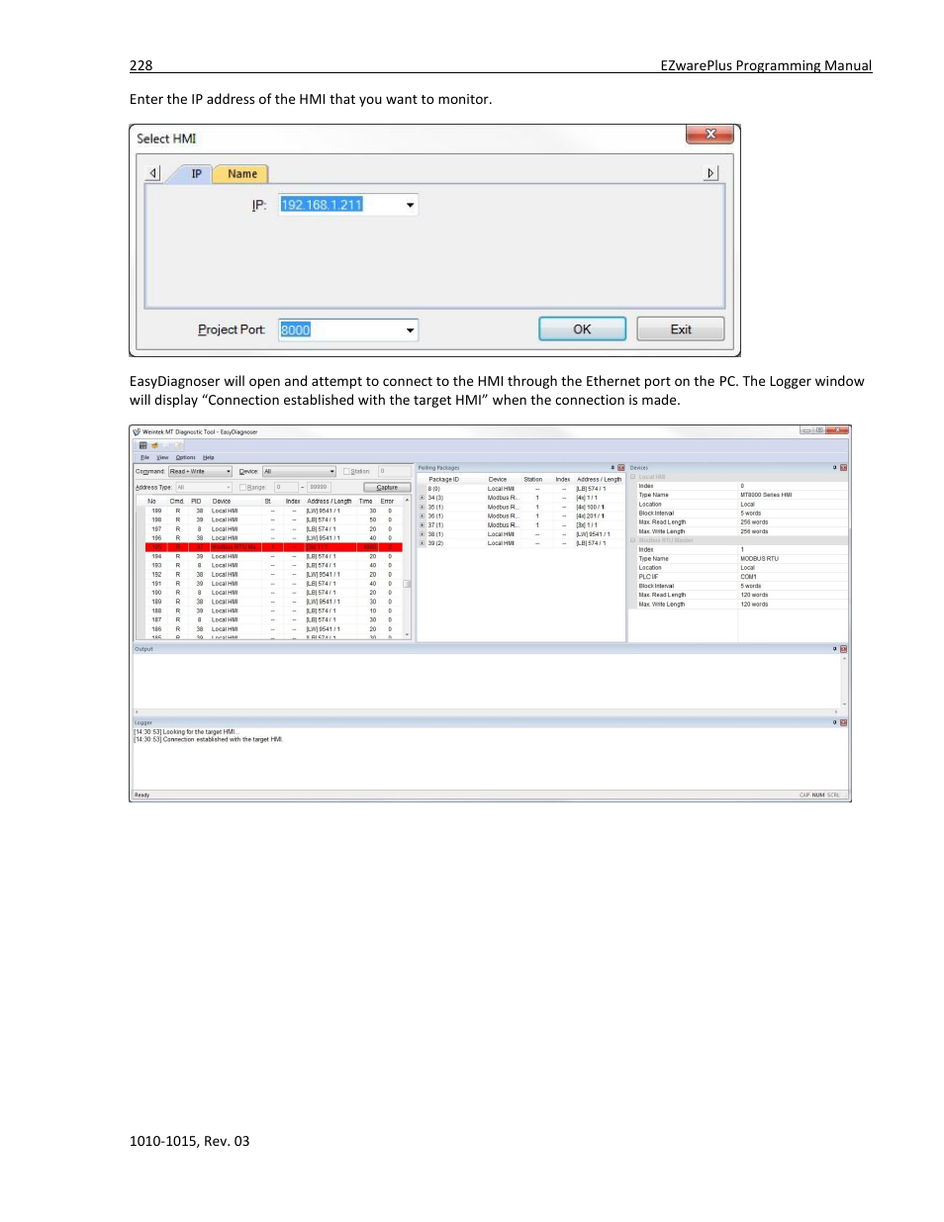The width and height of the screenshot is (944, 1222).
Task: Click the grid toolbar icon in EasyDiagnoser
Action: point(142,445)
